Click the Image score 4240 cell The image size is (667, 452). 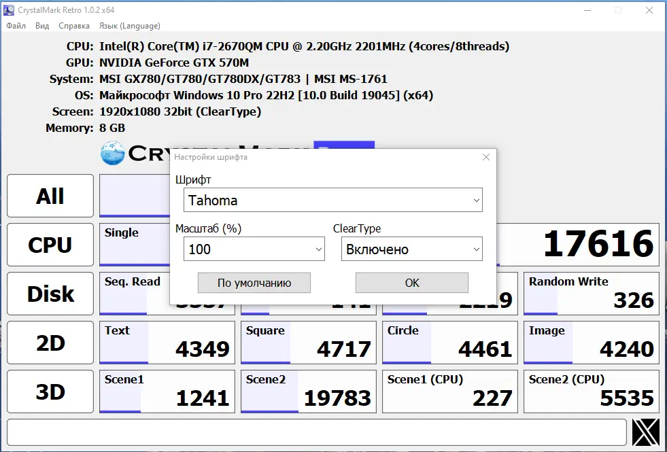[592, 343]
